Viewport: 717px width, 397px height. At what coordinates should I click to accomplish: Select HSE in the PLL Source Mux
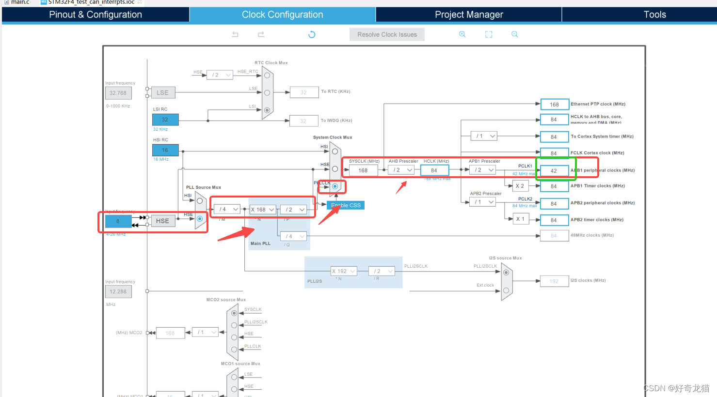tap(200, 219)
